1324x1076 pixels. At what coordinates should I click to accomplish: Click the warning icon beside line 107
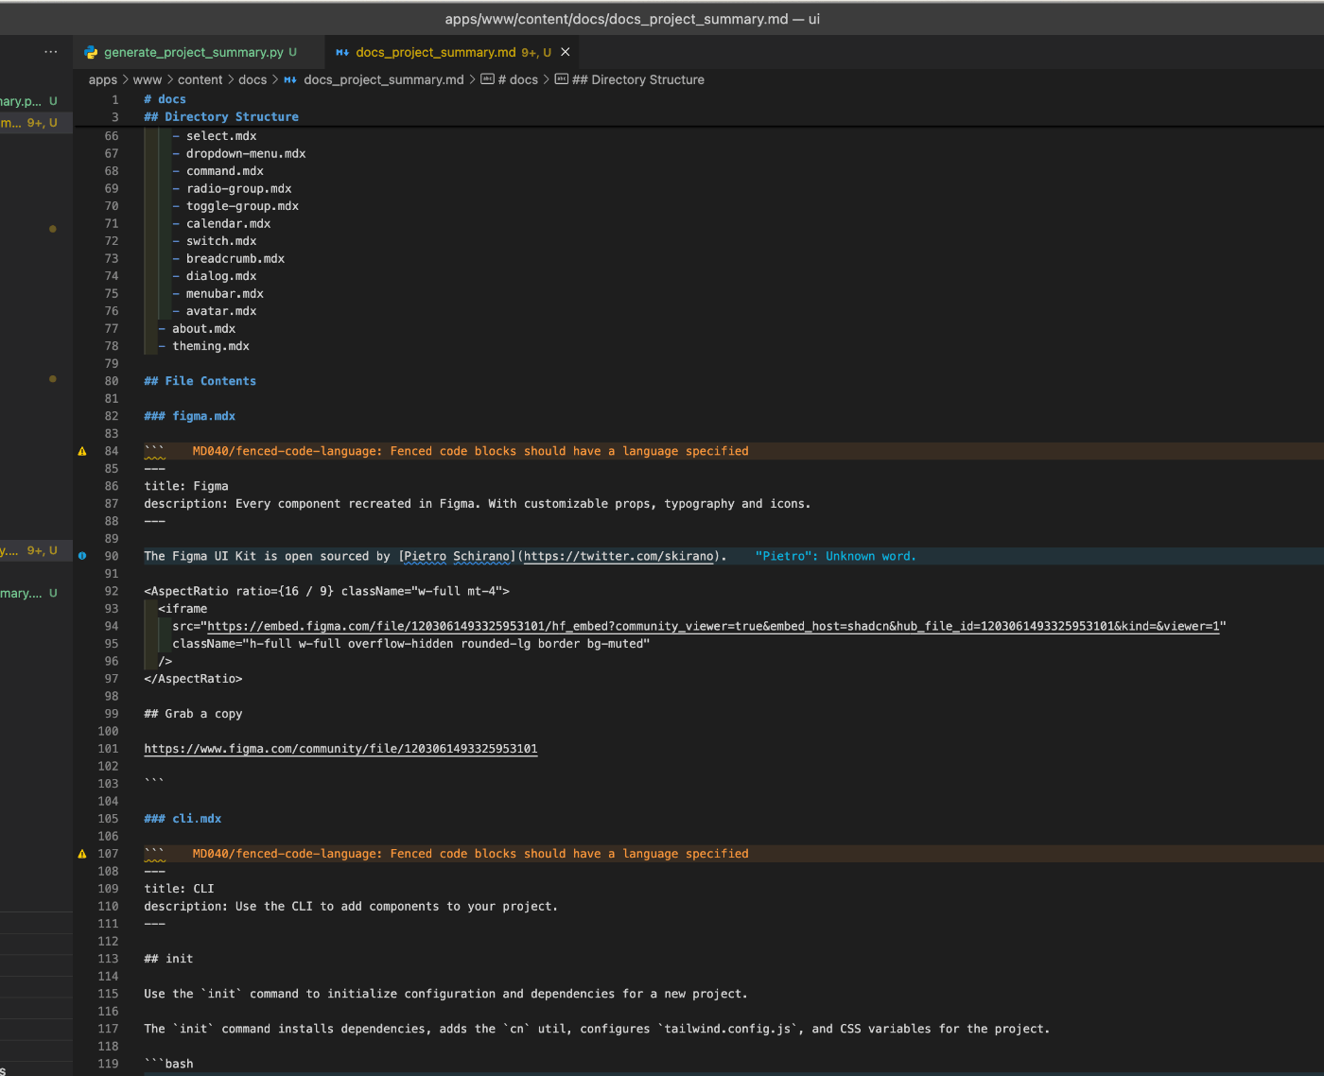click(82, 854)
